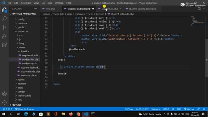Open Firefox from taskbar
This screenshot has height=117, width=208.
(71, 114)
